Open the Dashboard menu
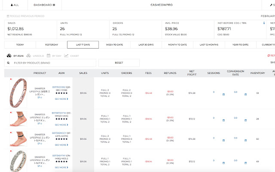 44,5
